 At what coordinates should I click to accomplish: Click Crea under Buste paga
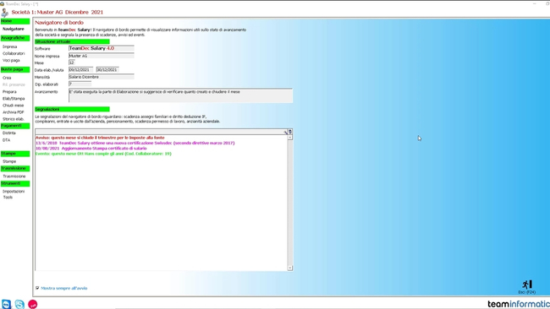pyautogui.click(x=7, y=78)
